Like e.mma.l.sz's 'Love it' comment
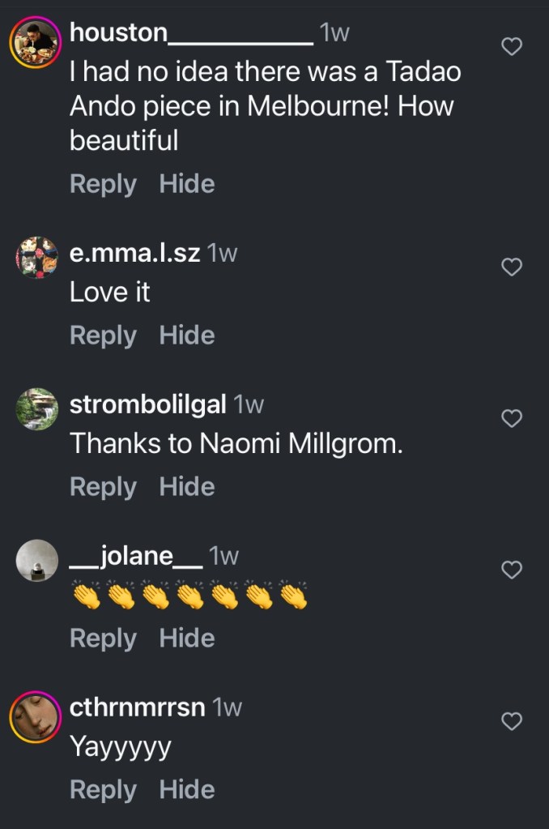Screen dimensions: 549x829 512,267
